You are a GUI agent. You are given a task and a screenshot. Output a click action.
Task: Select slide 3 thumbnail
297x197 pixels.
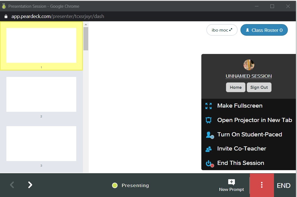(x=41, y=144)
